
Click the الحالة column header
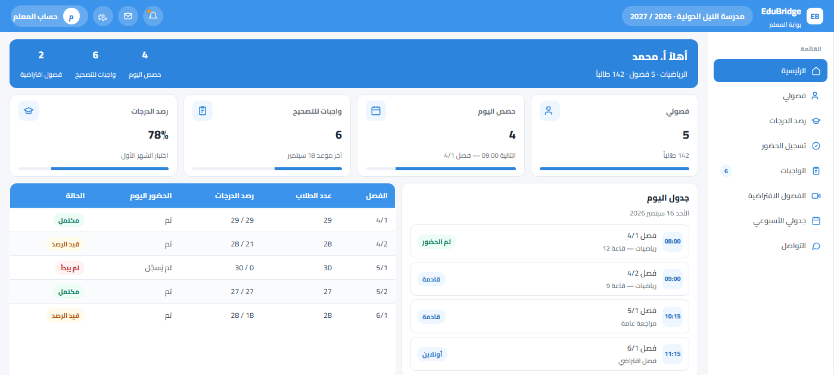(x=75, y=196)
